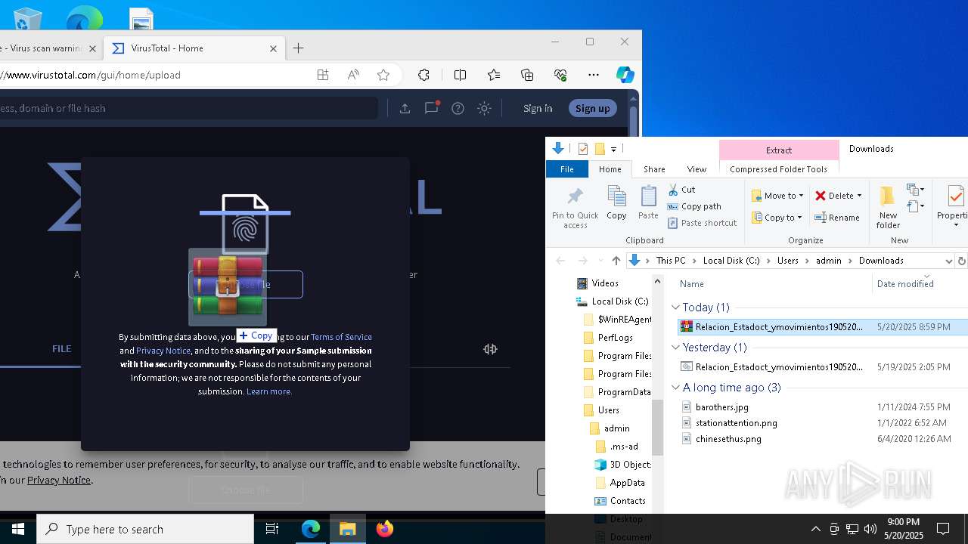This screenshot has width=968, height=544.
Task: Select chinesethus.png file
Action: tap(728, 439)
